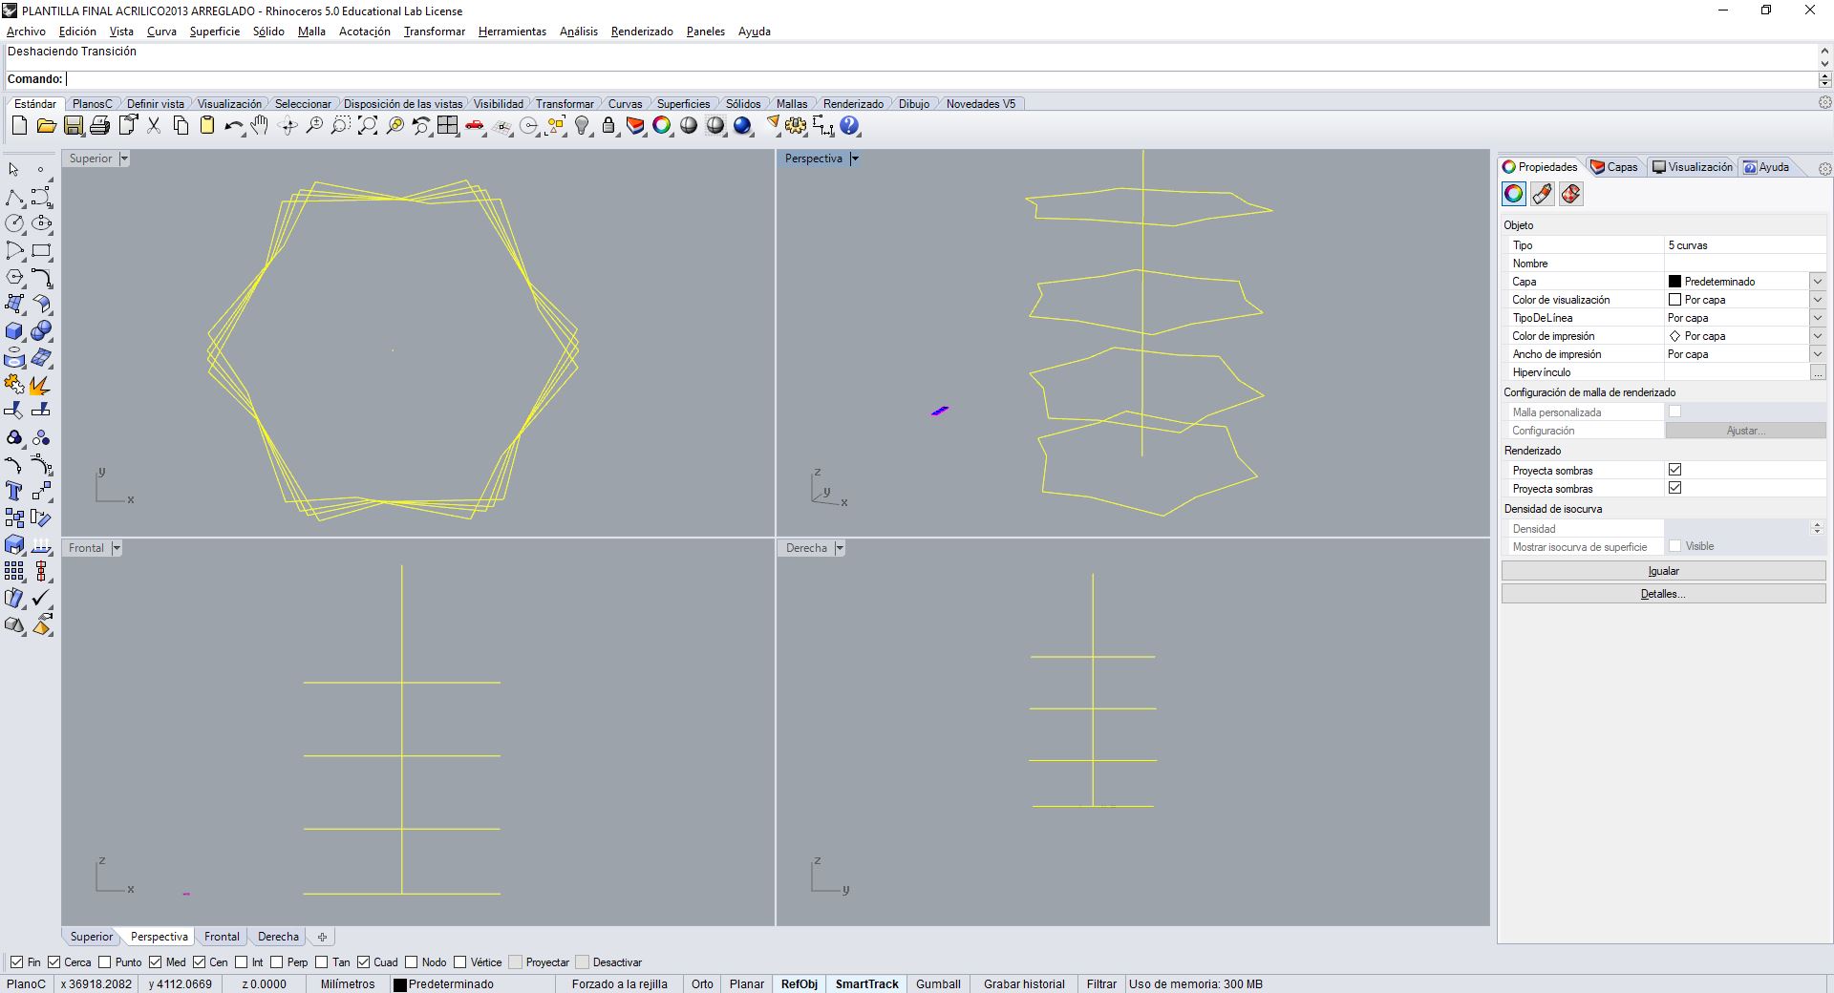Click the black Capa color swatch
1834x993 pixels.
click(1674, 282)
